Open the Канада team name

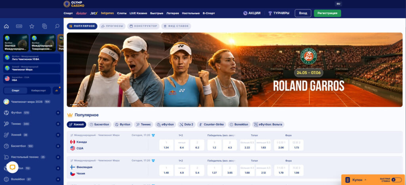tap(82, 142)
